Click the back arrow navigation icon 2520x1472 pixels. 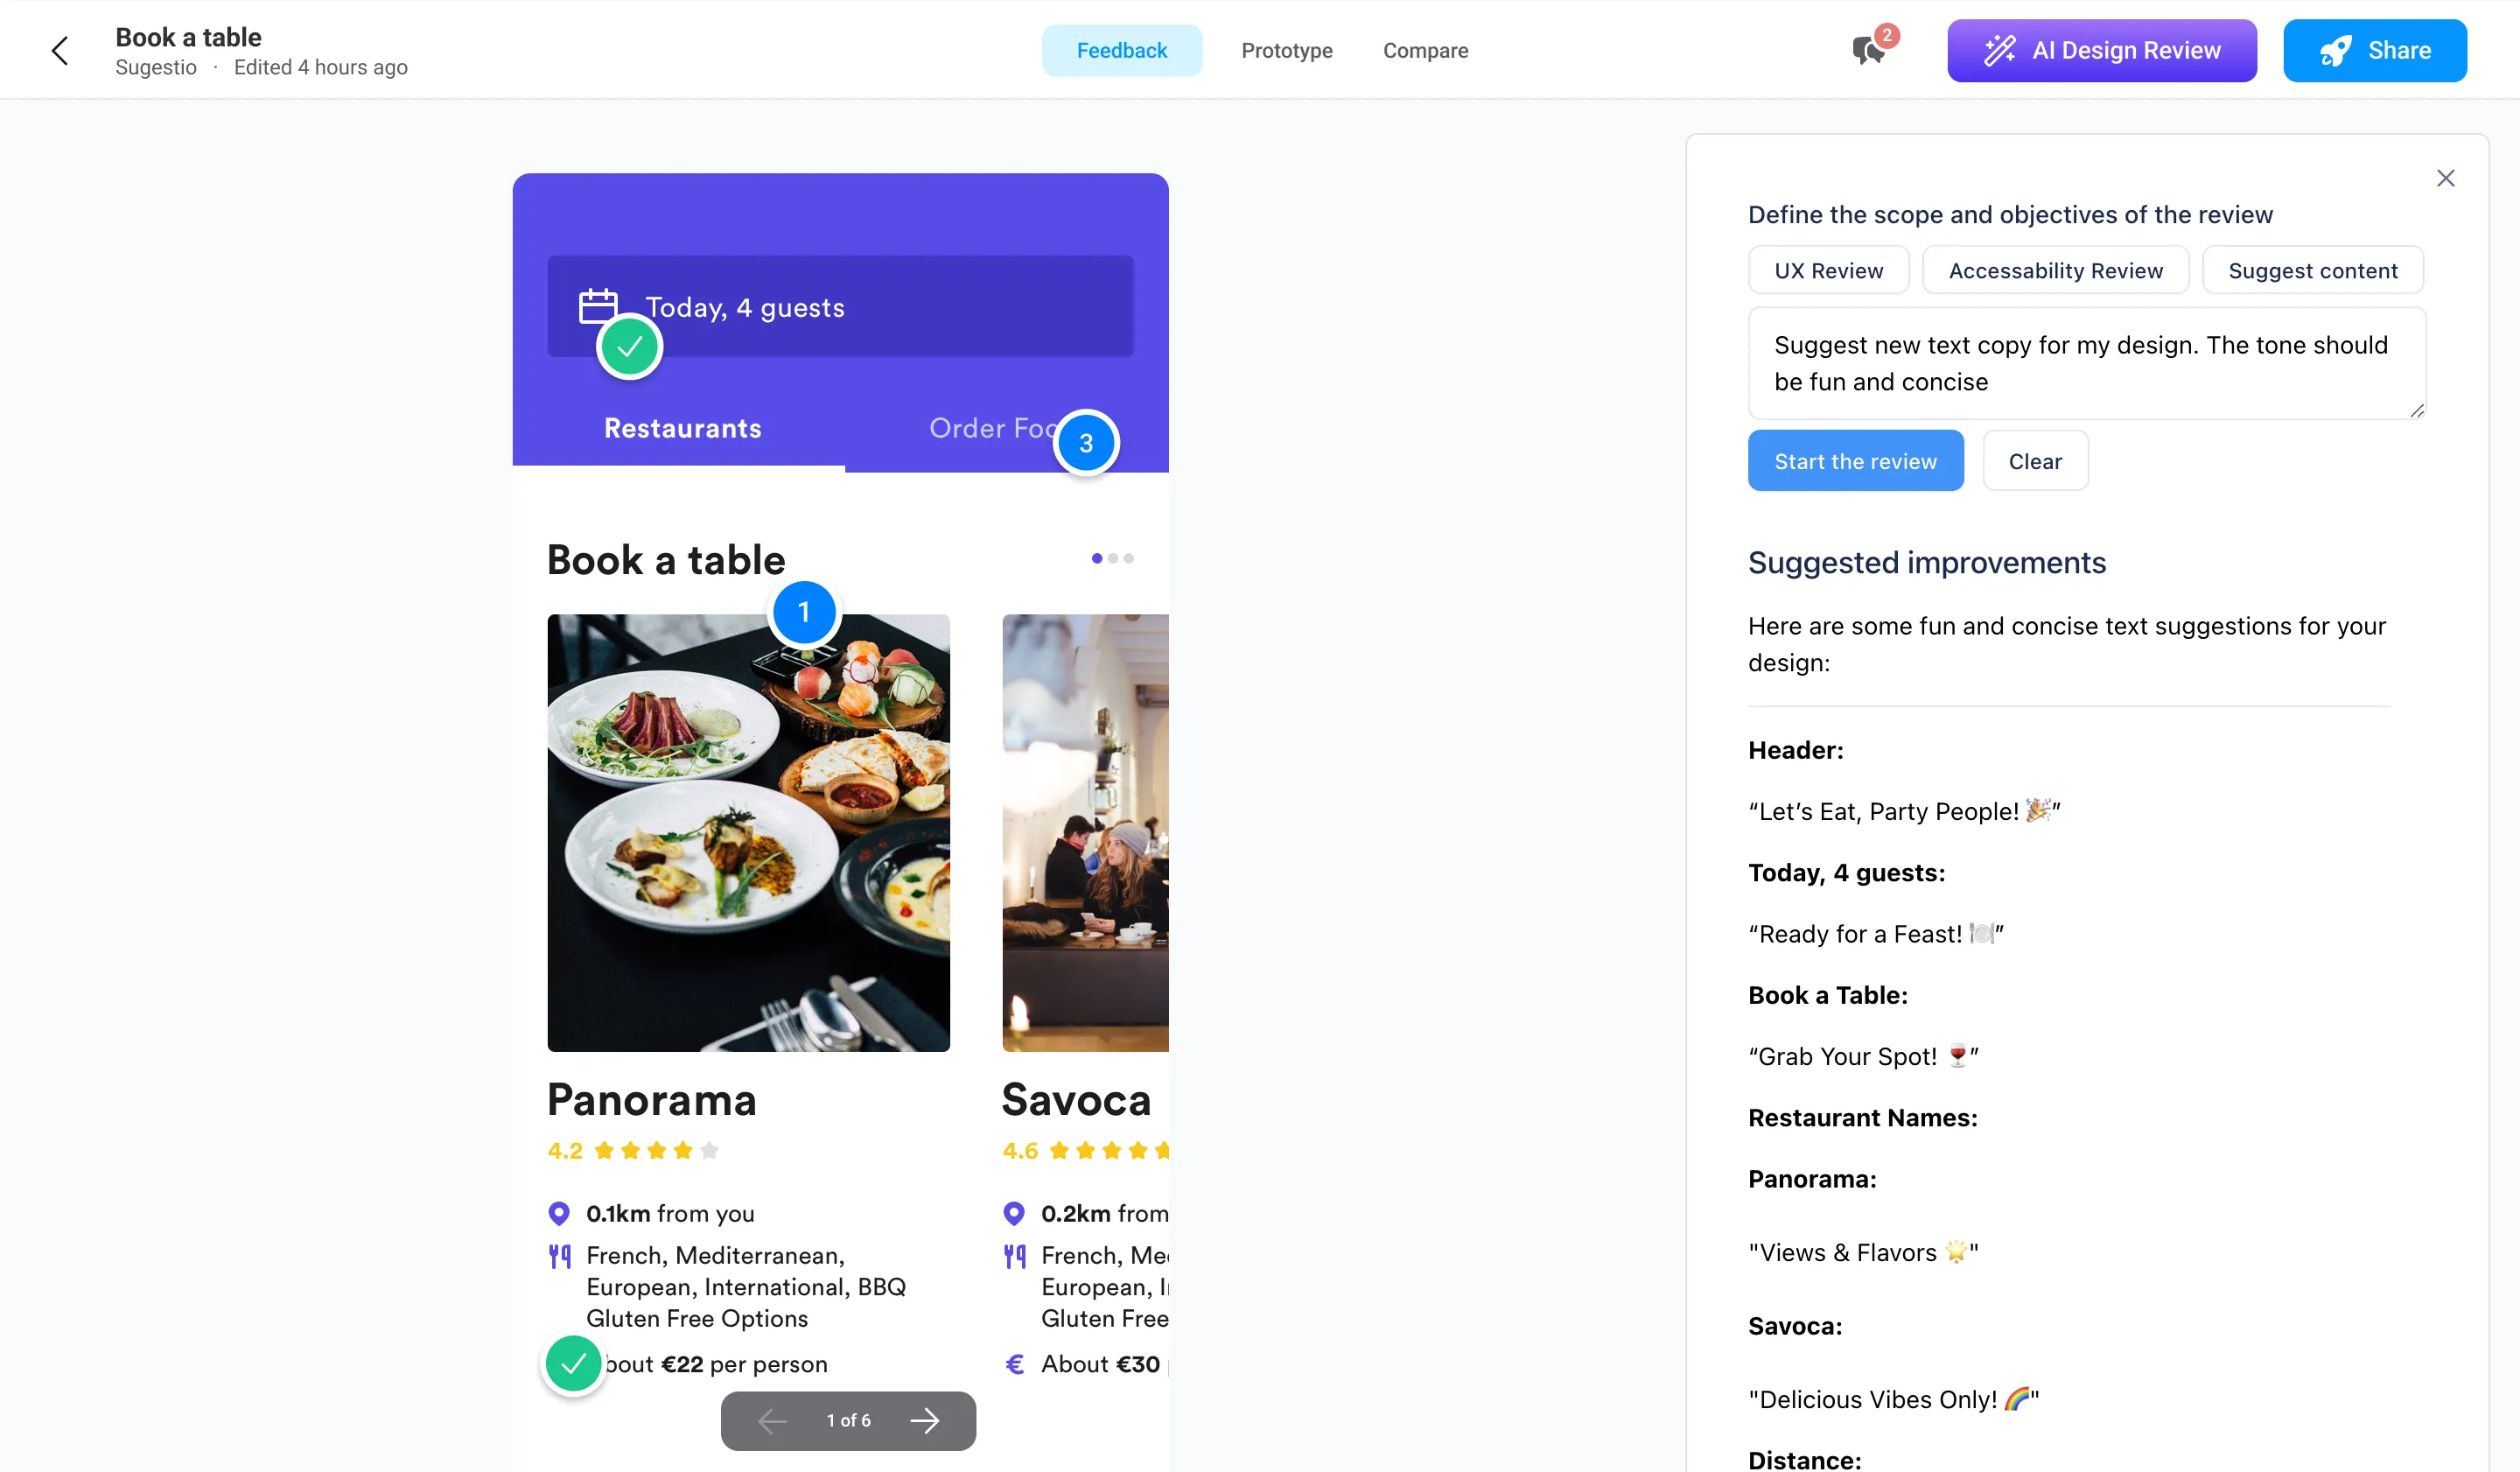59,51
